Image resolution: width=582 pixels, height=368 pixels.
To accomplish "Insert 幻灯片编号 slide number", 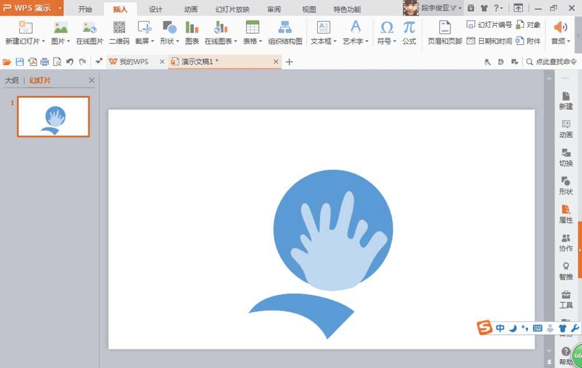I will 489,25.
